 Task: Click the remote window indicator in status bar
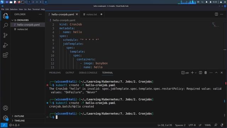coord(4,125)
